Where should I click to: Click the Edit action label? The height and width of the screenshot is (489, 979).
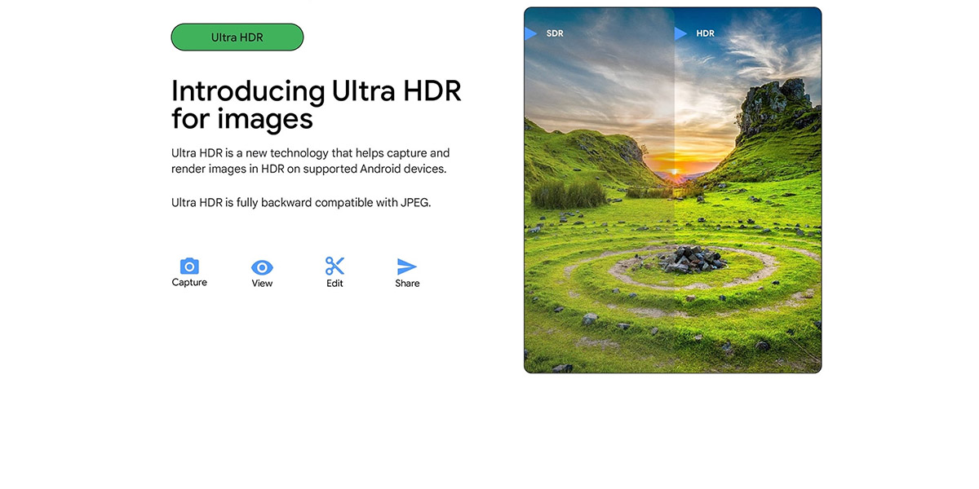pyautogui.click(x=334, y=283)
